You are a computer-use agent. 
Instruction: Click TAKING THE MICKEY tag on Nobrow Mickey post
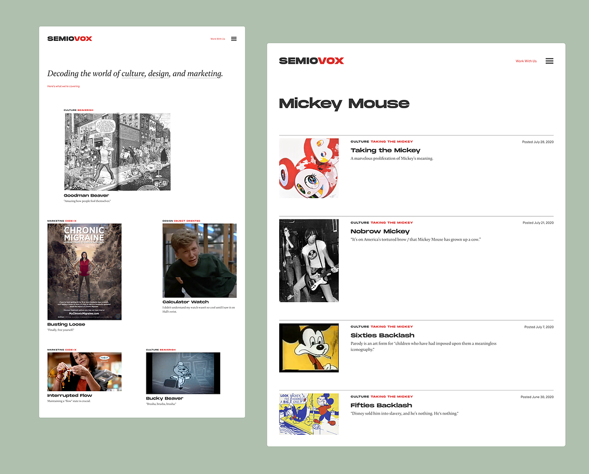pos(392,223)
